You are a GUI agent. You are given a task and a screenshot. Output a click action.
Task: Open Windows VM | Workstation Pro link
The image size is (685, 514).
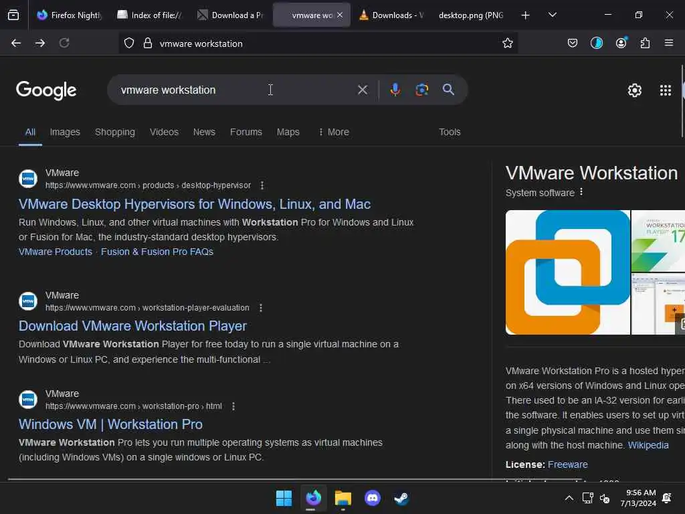pos(110,424)
